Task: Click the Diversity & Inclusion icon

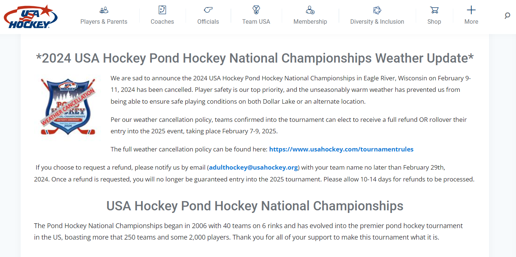Action: [377, 10]
